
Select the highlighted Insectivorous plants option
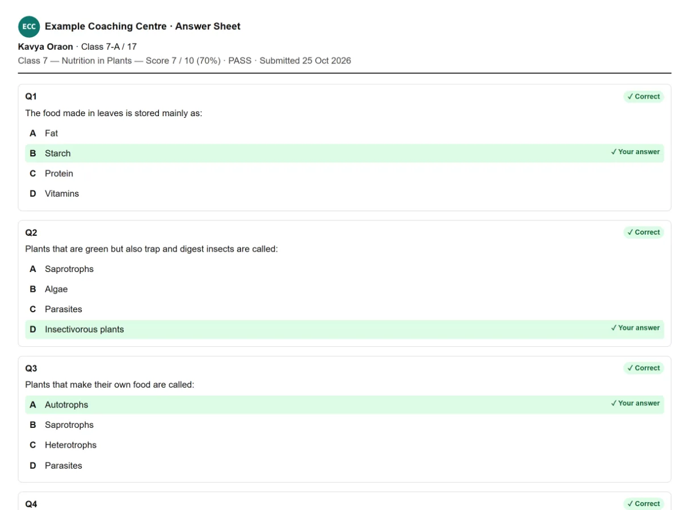(344, 329)
